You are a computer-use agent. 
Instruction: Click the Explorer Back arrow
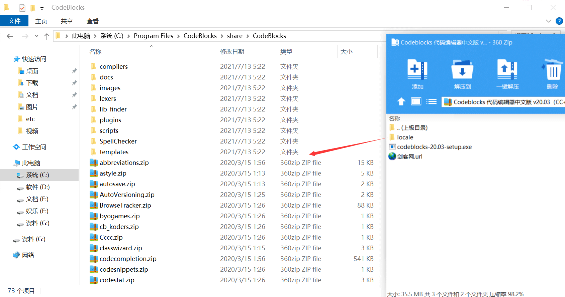(x=10, y=36)
